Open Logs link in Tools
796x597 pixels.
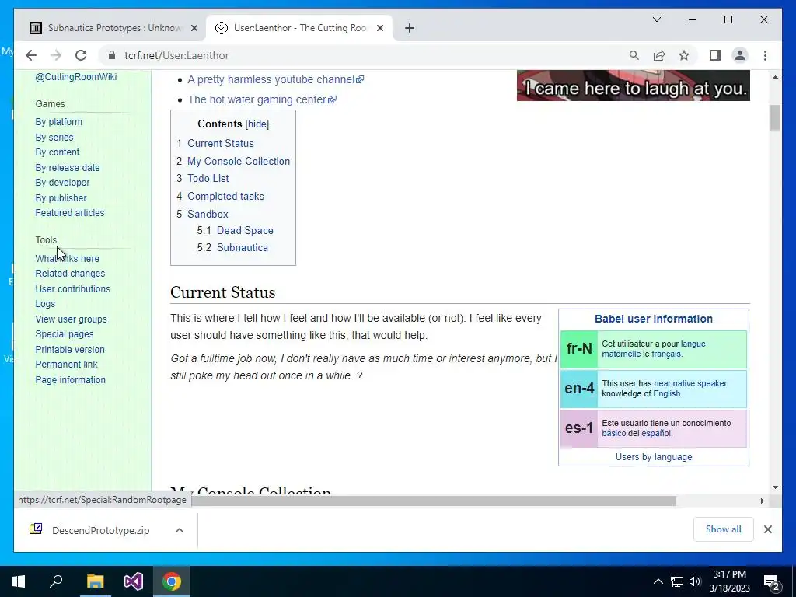click(x=45, y=304)
